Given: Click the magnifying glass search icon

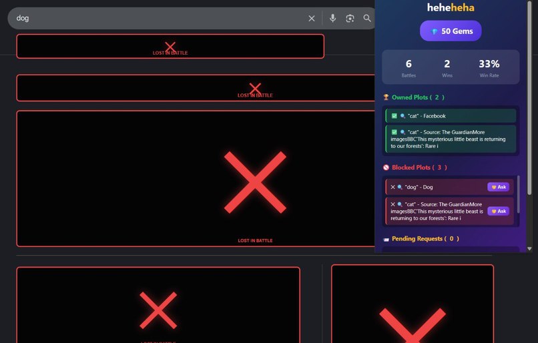Looking at the screenshot, I should point(367,18).
